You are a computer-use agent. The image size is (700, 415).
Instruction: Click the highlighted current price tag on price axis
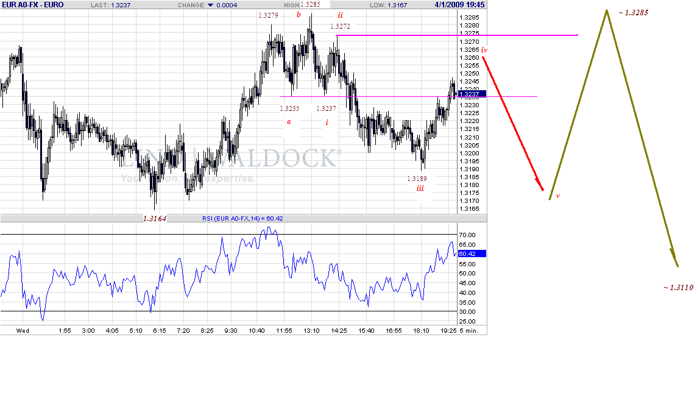472,94
